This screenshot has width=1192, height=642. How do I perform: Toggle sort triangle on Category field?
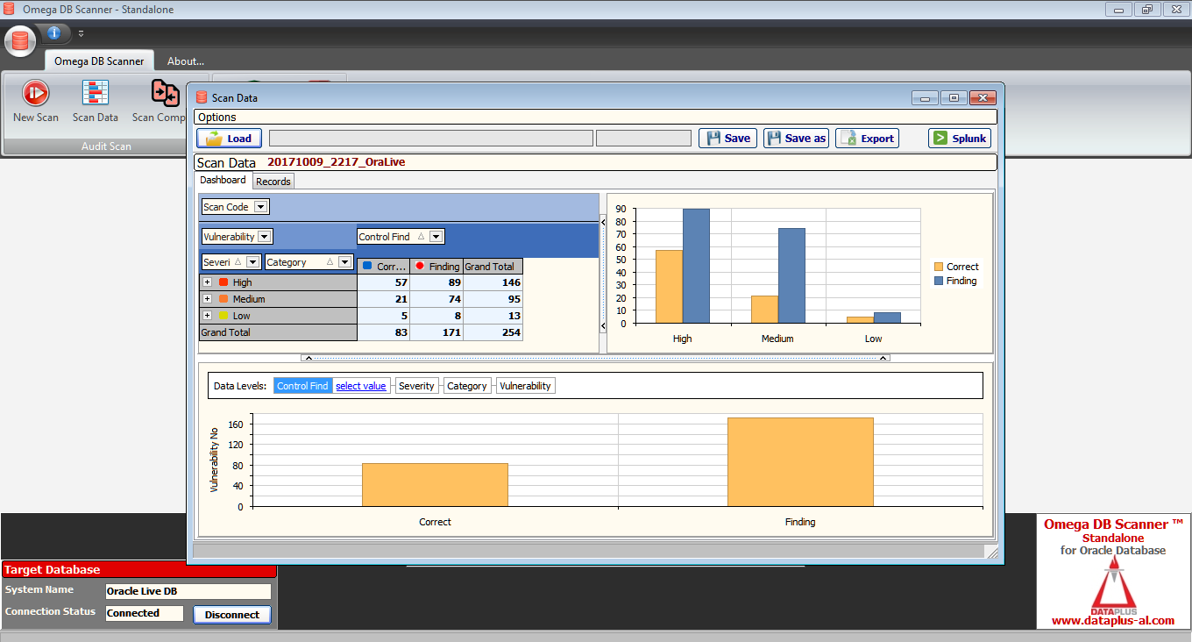pos(330,262)
